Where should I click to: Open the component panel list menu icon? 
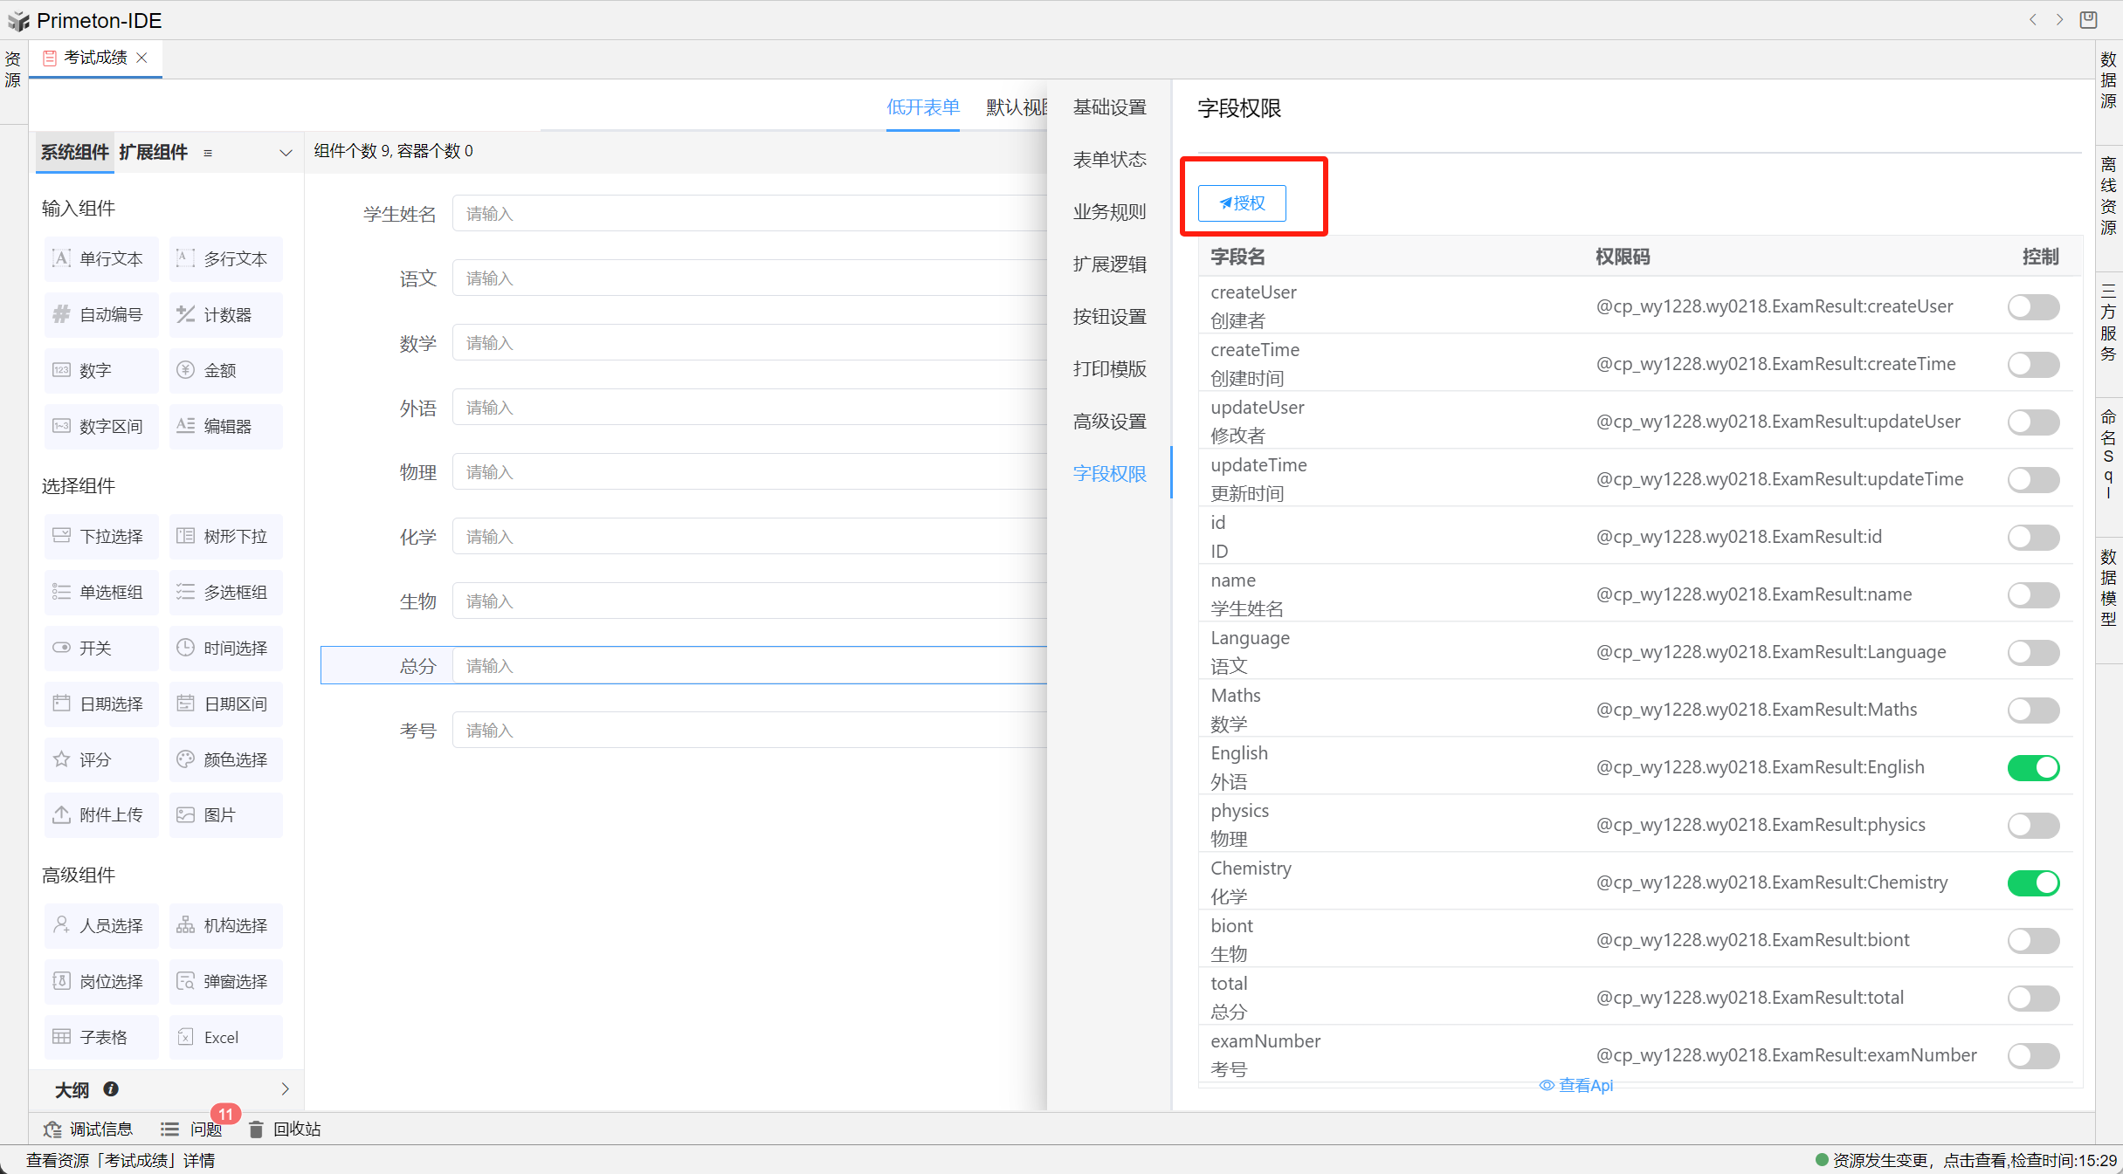[208, 153]
